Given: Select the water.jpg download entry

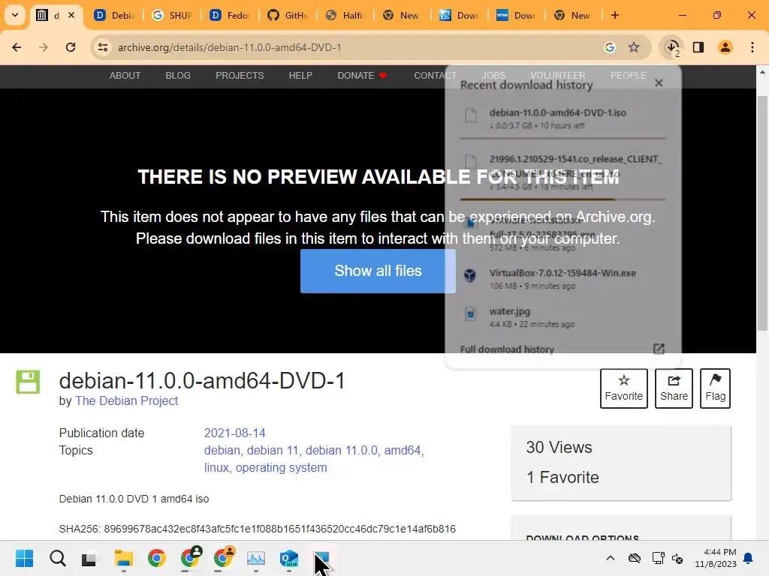Looking at the screenshot, I should 563,317.
